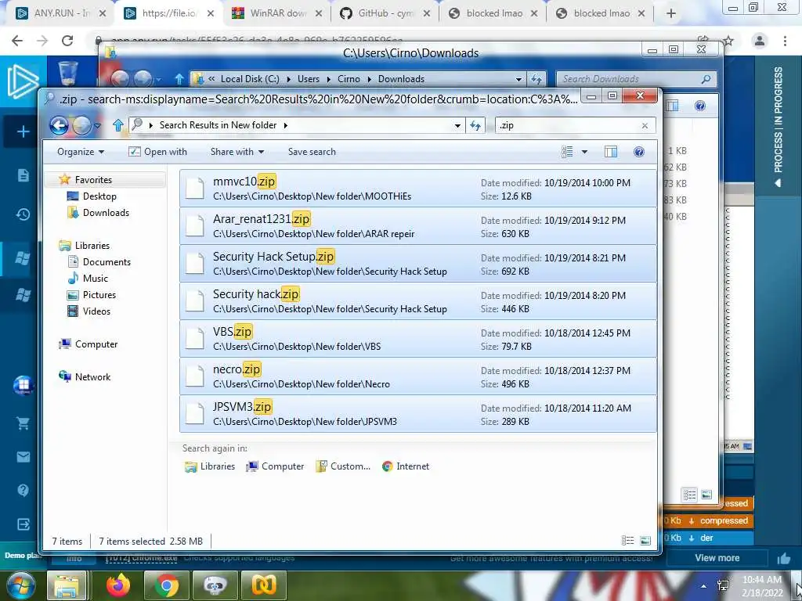Viewport: 802px width, 601px height.
Task: Open the Organize menu
Action: (x=81, y=152)
